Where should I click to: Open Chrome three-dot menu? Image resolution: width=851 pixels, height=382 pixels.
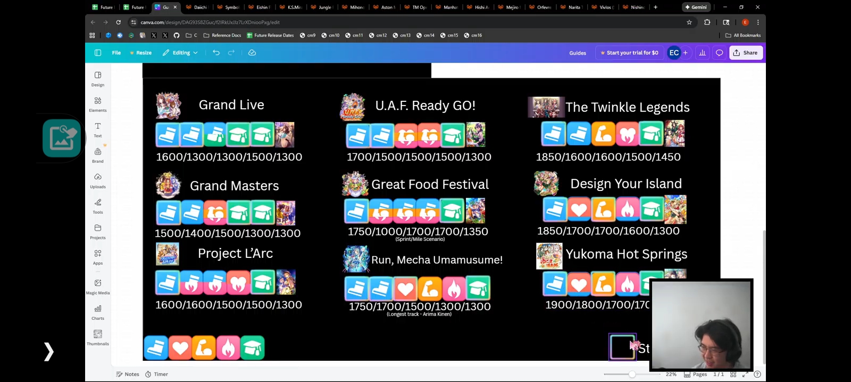click(758, 22)
